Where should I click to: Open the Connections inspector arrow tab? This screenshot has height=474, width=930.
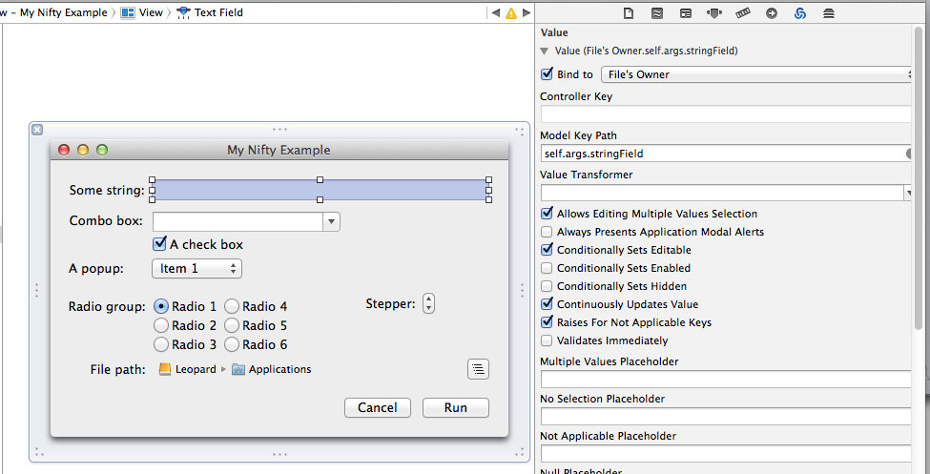click(772, 13)
